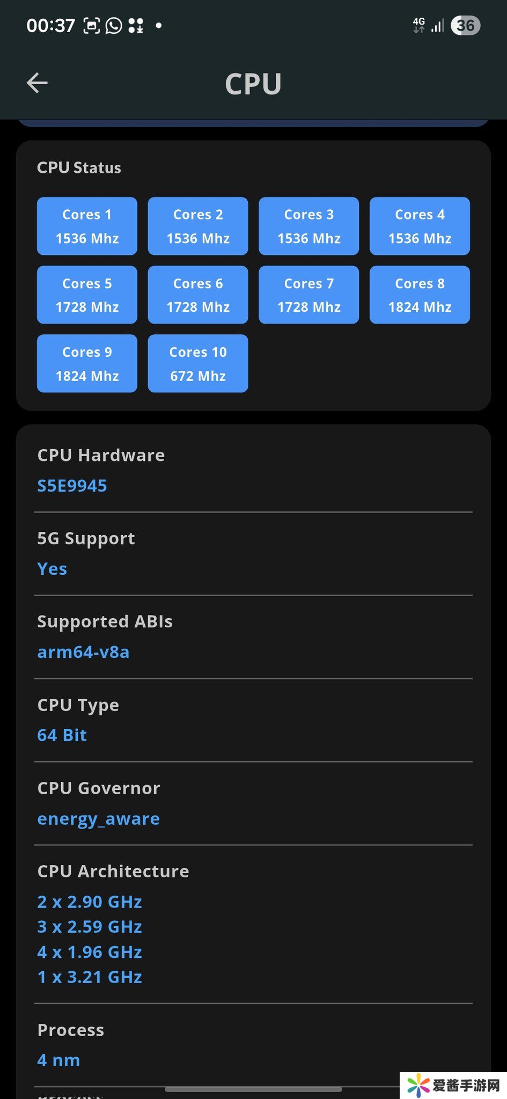Image resolution: width=507 pixels, height=1099 pixels.
Task: Select the Cores 4 tile
Action: coord(420,226)
